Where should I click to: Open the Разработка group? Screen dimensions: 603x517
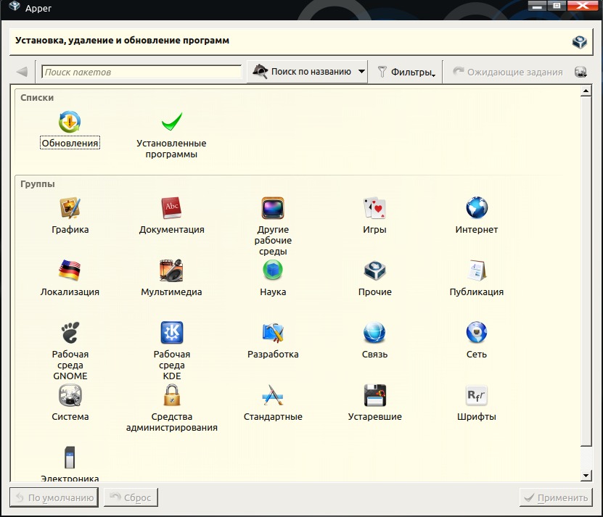[x=273, y=340]
